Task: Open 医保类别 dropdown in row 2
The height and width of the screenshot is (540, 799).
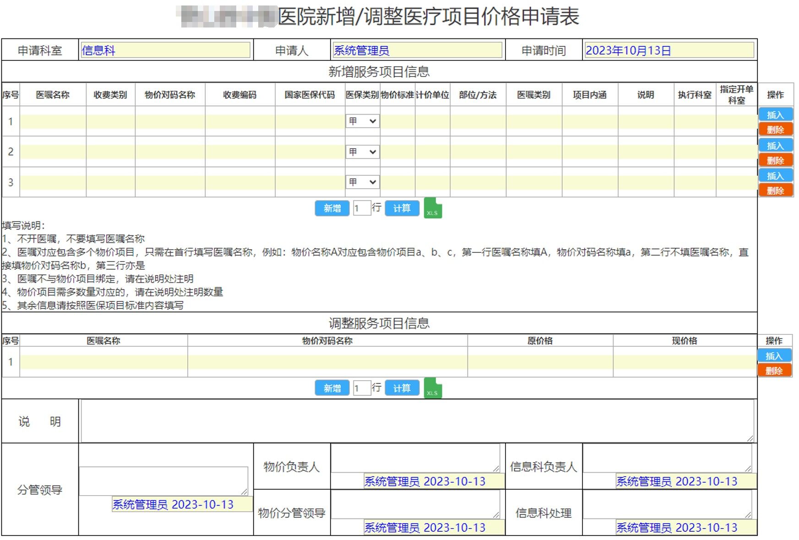Action: pyautogui.click(x=362, y=152)
